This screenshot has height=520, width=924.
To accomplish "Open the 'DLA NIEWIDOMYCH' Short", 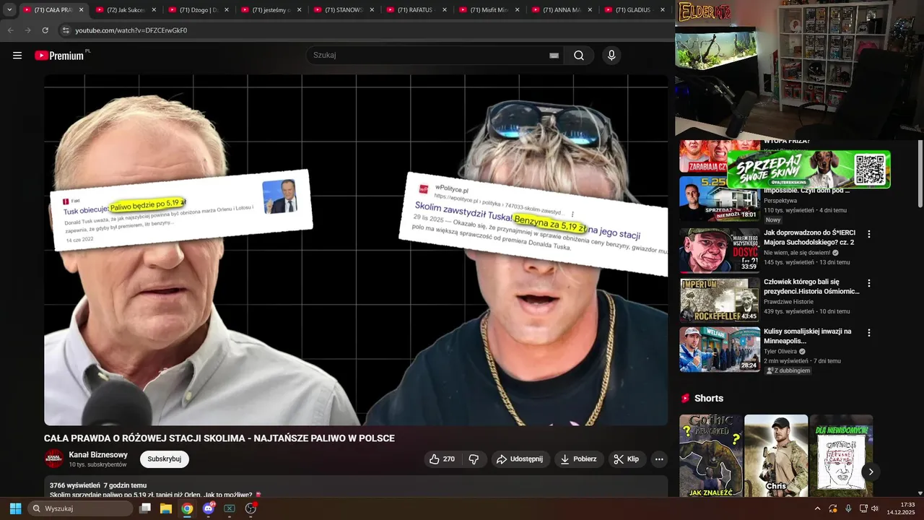I will (x=841, y=456).
